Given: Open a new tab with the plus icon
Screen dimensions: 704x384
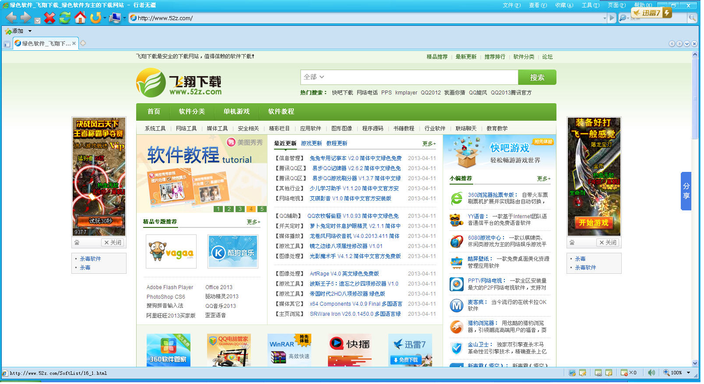Looking at the screenshot, I should 83,43.
